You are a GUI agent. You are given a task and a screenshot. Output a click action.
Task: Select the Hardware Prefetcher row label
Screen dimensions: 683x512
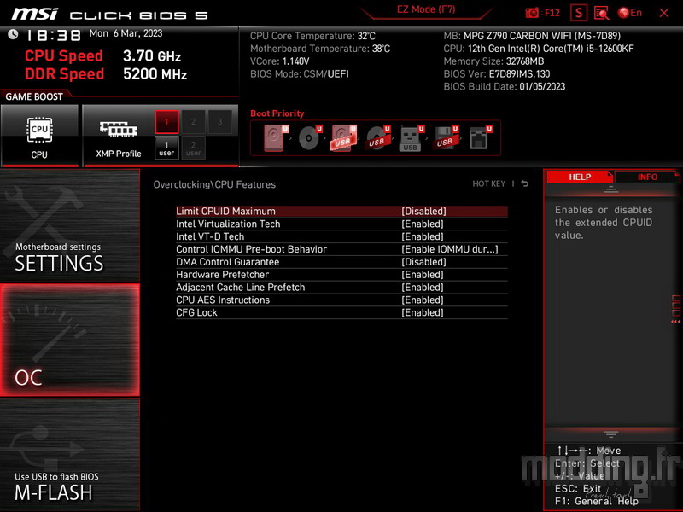(x=222, y=274)
